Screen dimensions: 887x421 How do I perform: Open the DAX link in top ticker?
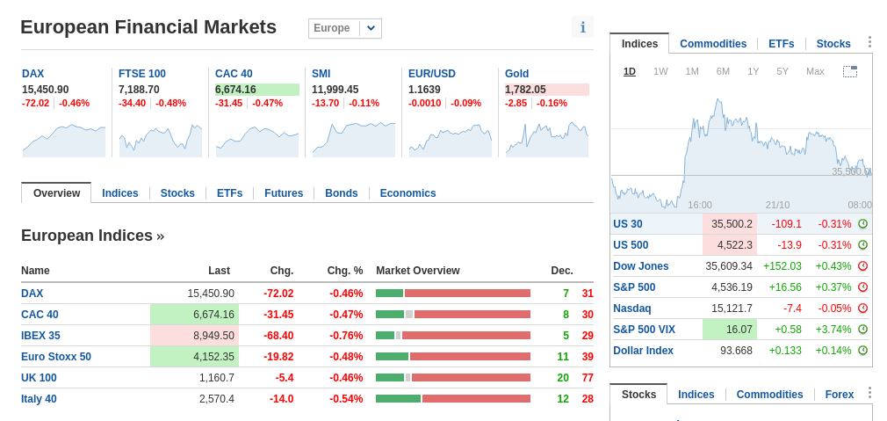point(32,74)
